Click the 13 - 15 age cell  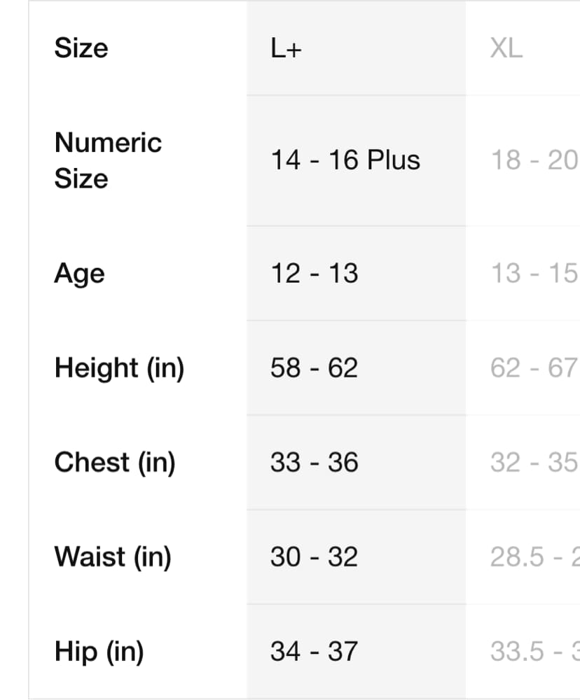534,274
